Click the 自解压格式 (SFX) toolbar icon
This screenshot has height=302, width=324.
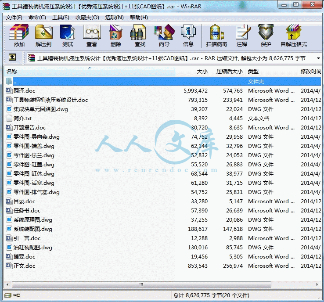(x=293, y=32)
